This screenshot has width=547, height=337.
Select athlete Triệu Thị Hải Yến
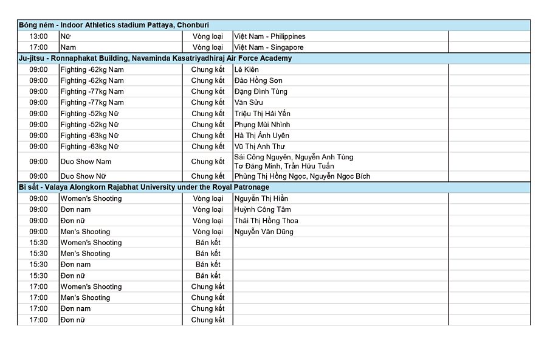click(262, 114)
